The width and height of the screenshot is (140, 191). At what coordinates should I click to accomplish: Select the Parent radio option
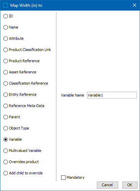coord(5,117)
